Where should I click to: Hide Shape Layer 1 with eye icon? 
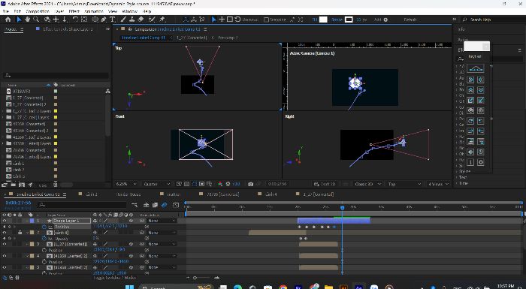[x=5, y=221]
